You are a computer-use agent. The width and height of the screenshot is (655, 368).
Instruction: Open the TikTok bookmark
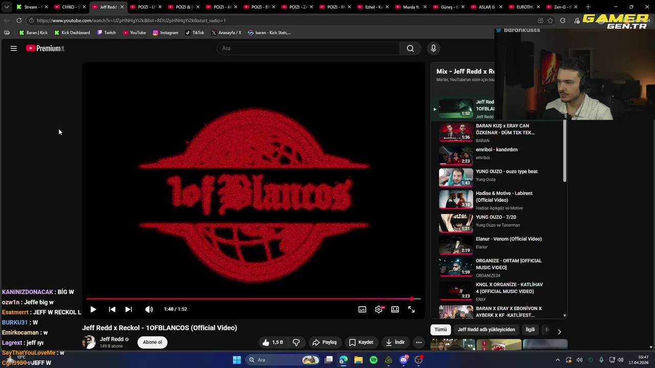point(194,33)
